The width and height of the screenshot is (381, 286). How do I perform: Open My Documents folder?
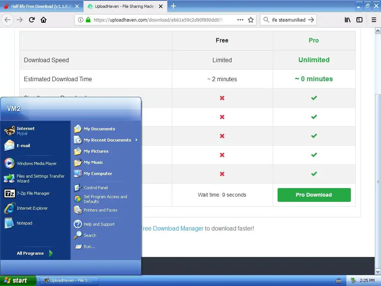coord(106,128)
